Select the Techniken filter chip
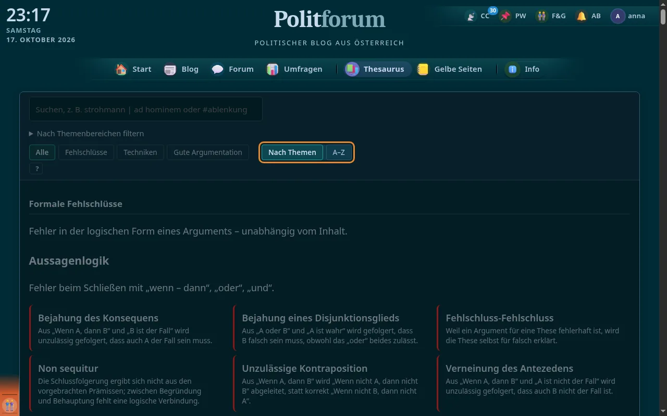 (141, 152)
